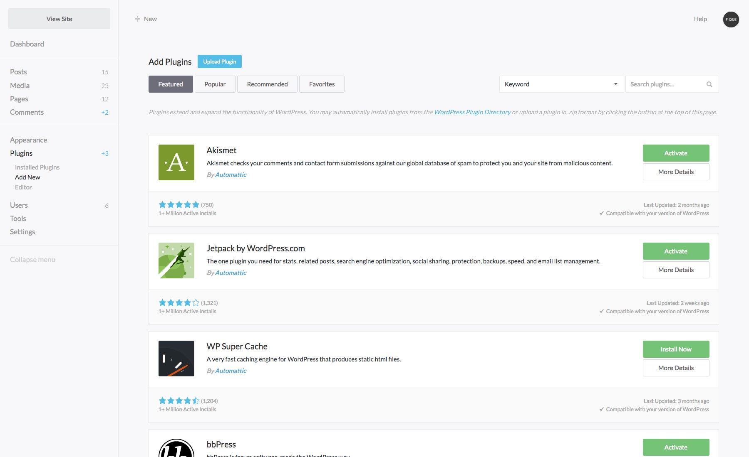The image size is (749, 457).
Task: Open Pages in the sidebar
Action: (19, 99)
